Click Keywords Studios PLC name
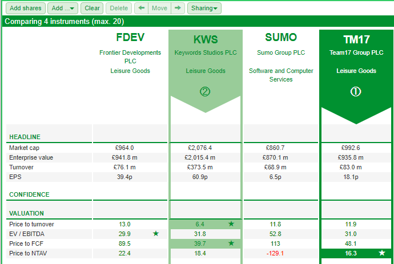 (x=206, y=52)
